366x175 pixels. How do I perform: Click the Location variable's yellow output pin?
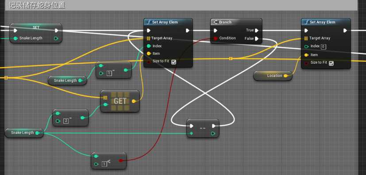point(285,76)
